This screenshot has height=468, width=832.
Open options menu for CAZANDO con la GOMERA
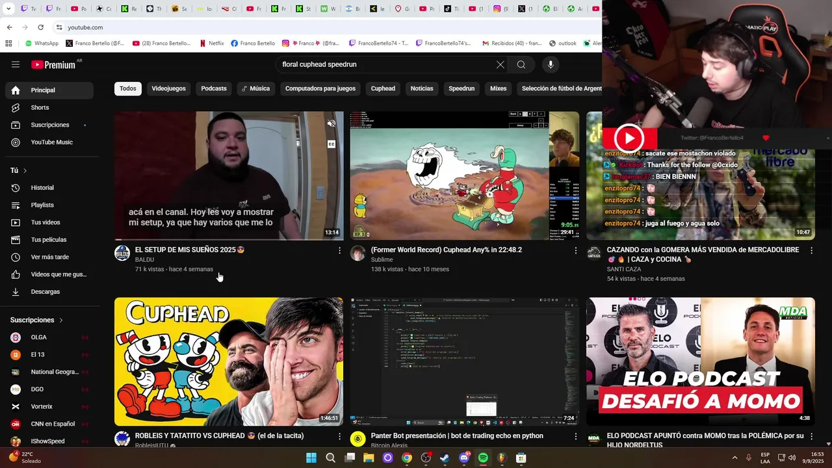pyautogui.click(x=811, y=250)
